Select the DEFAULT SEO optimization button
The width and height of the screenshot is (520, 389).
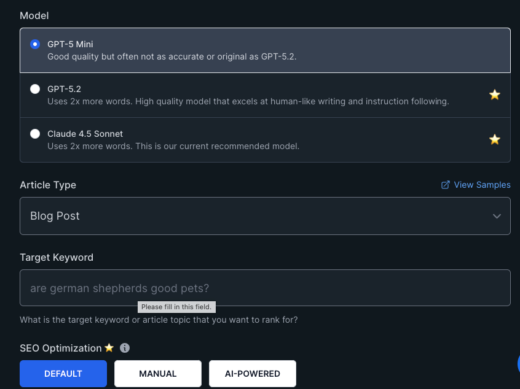(x=63, y=374)
